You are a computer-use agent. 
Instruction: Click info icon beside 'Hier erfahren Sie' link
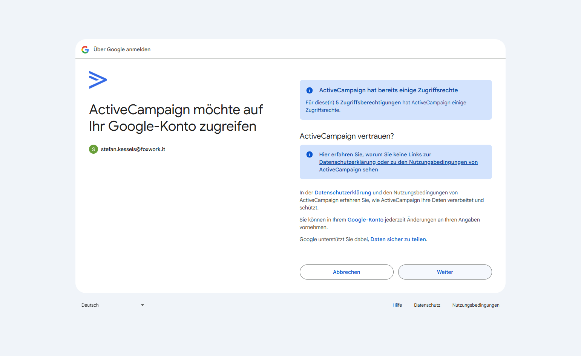310,154
